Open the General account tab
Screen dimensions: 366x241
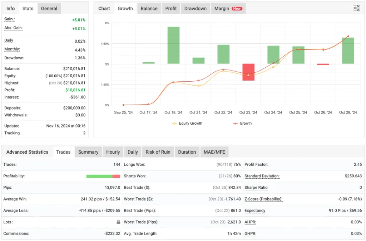tap(49, 8)
